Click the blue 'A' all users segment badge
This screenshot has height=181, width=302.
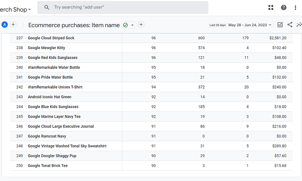tap(5, 25)
